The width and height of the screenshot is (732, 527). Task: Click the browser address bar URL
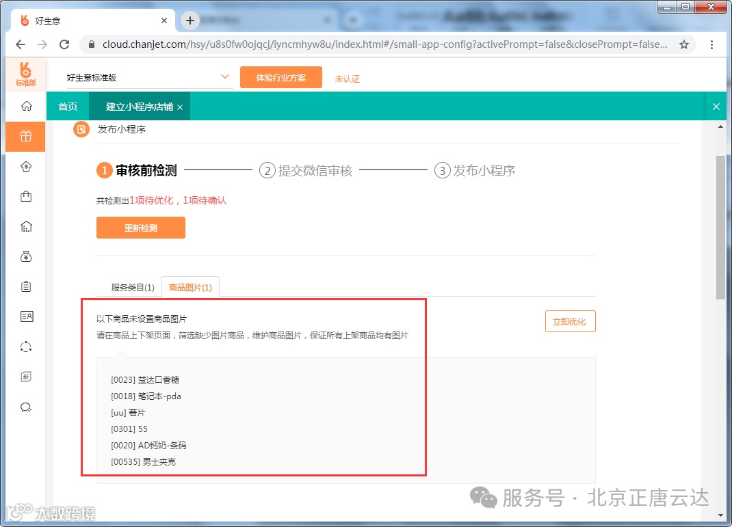(x=384, y=44)
